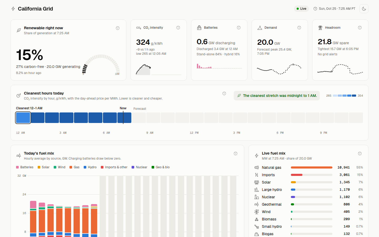Toggle Nuclear legend item in fuel mix

pos(139,167)
